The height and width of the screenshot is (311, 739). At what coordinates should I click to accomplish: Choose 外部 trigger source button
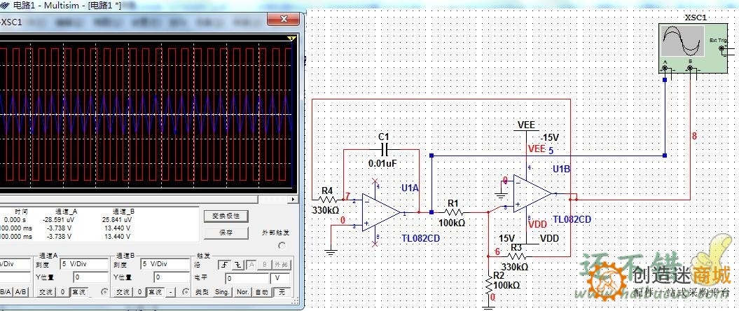[x=282, y=265]
